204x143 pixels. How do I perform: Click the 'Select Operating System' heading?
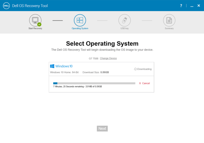(x=102, y=44)
